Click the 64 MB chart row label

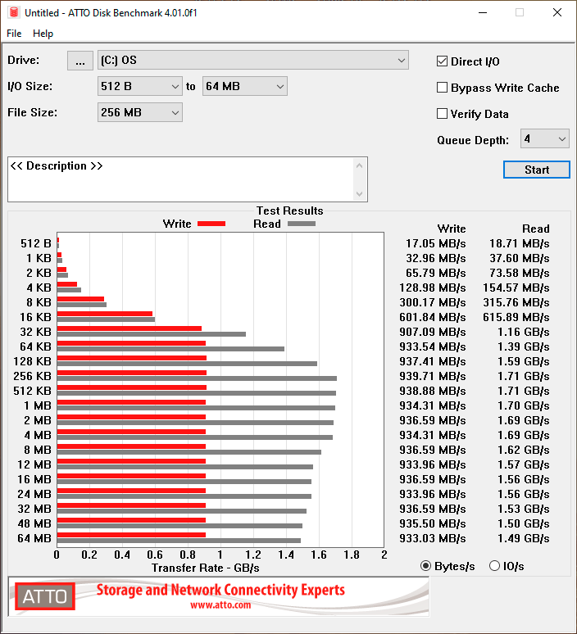click(x=34, y=539)
